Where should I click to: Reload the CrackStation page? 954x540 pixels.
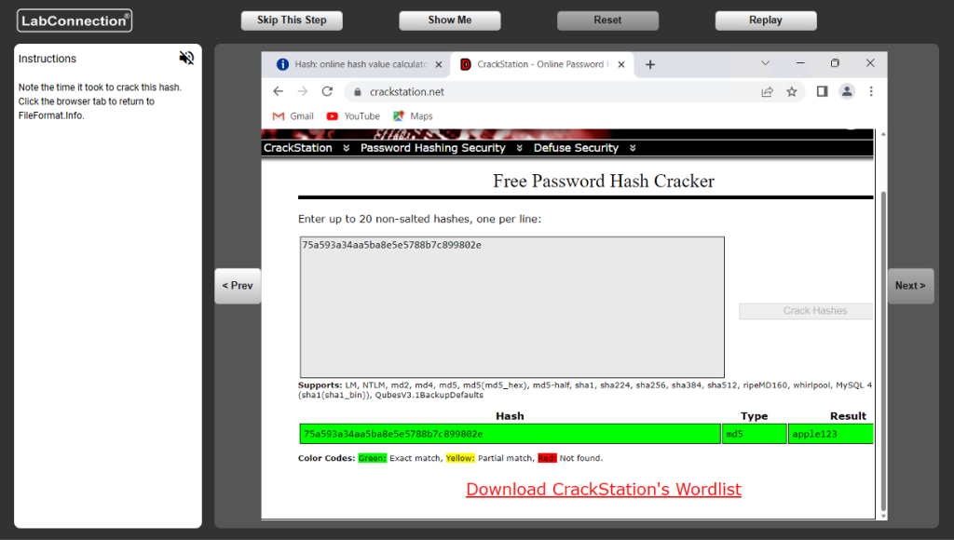[327, 91]
